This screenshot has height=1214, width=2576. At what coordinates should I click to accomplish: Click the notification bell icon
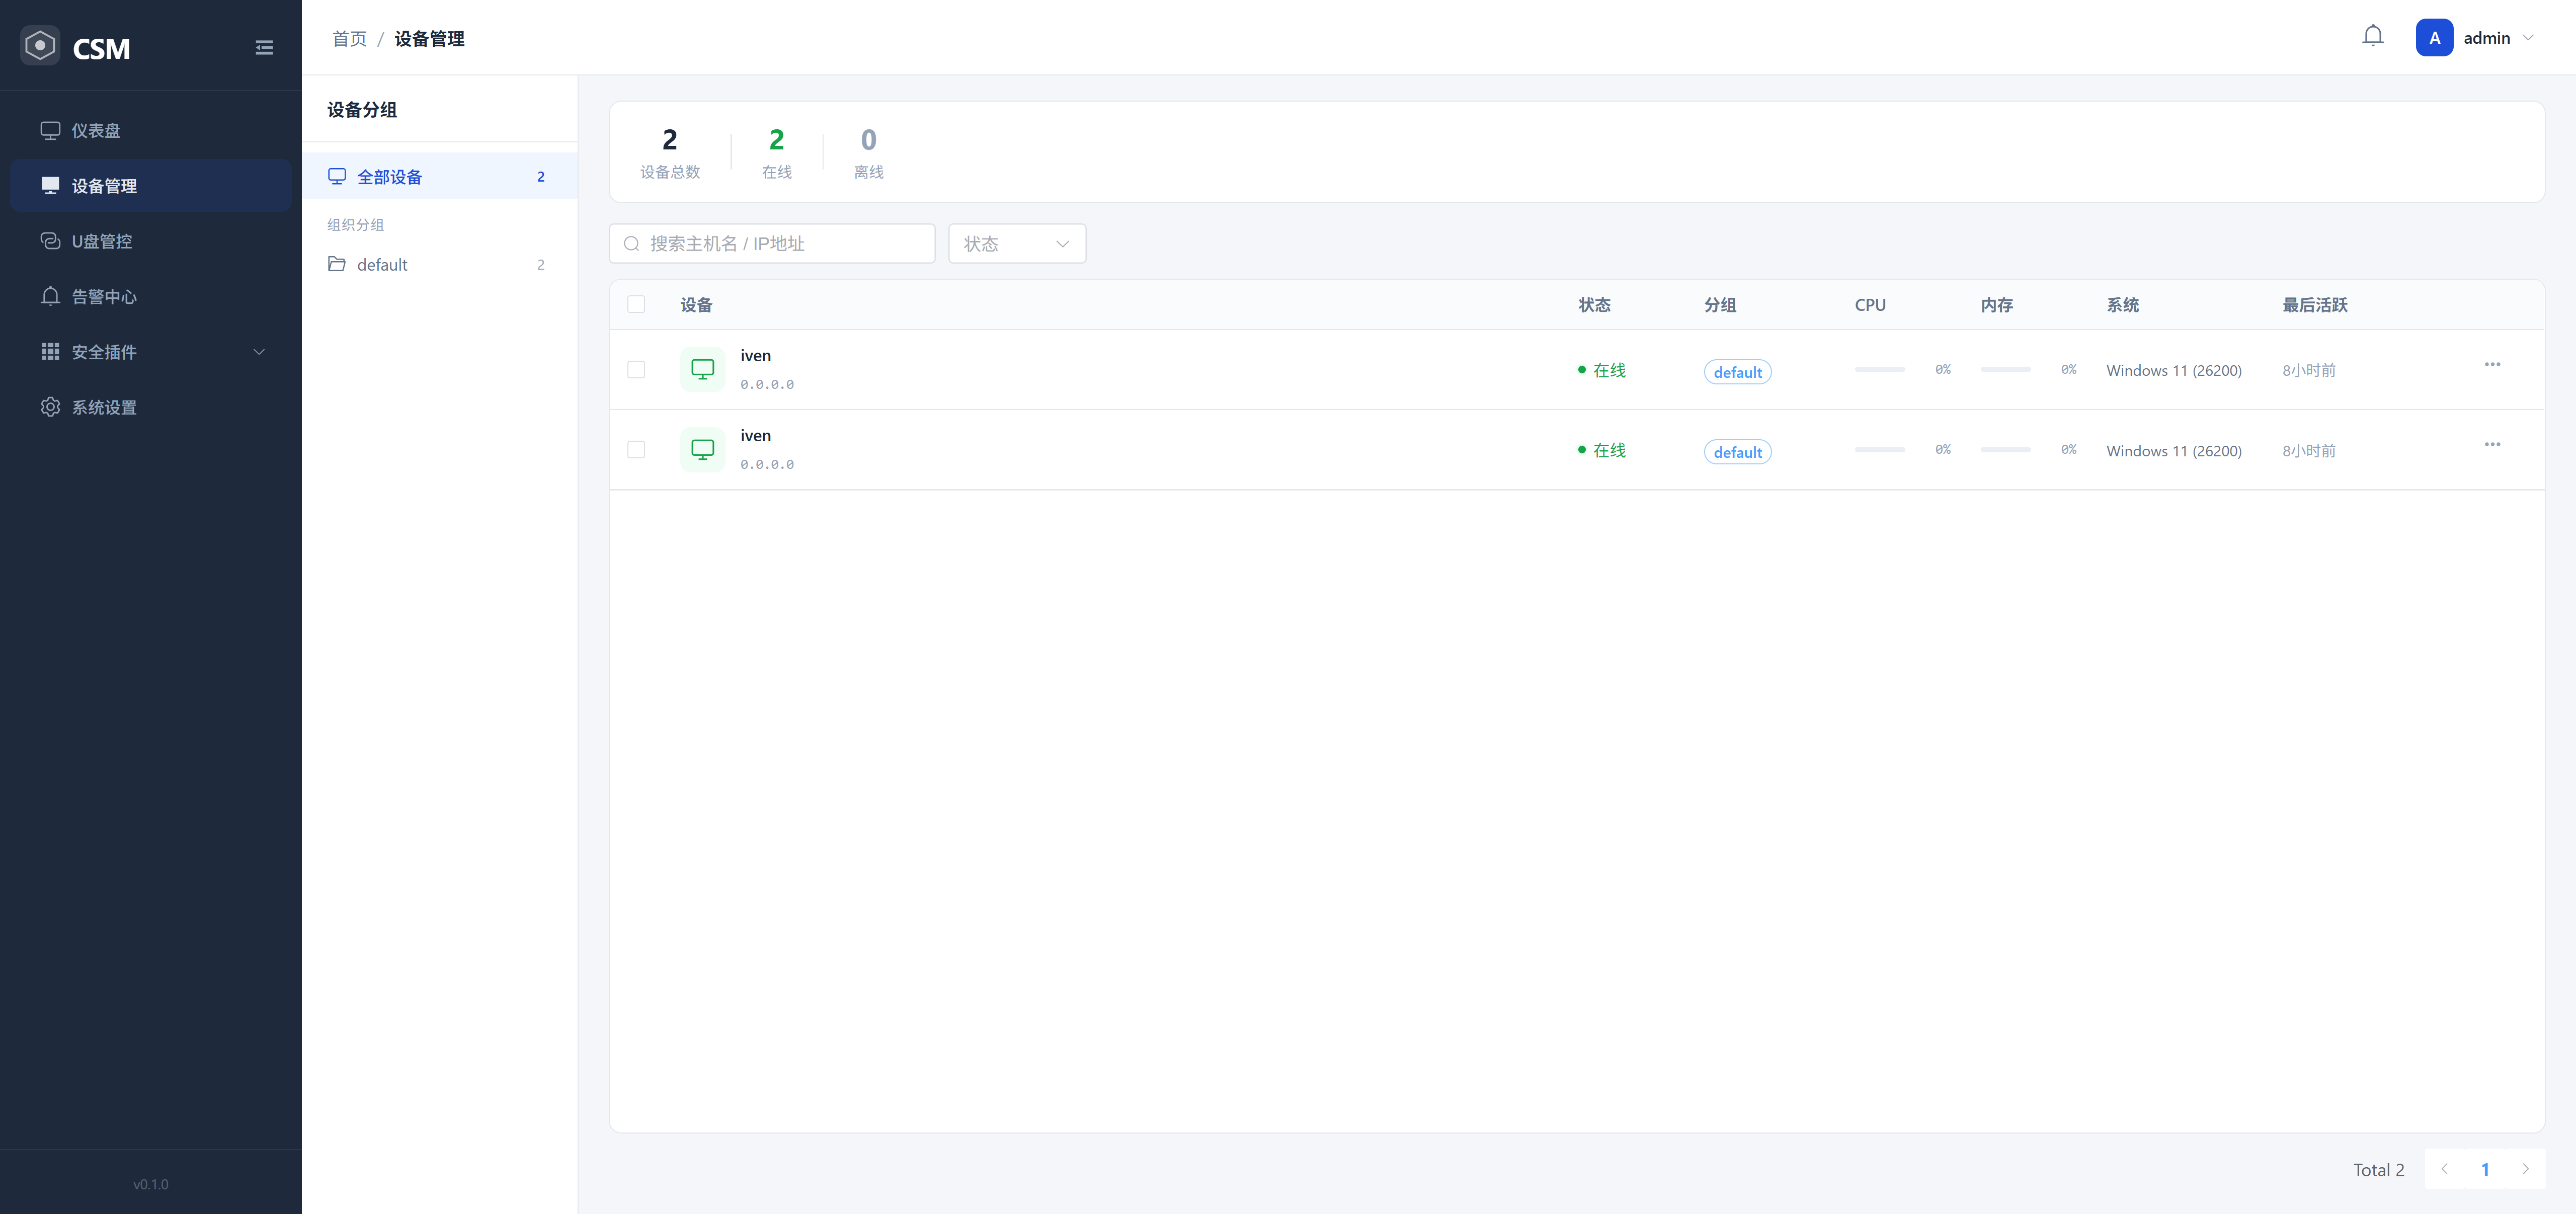pyautogui.click(x=2372, y=37)
